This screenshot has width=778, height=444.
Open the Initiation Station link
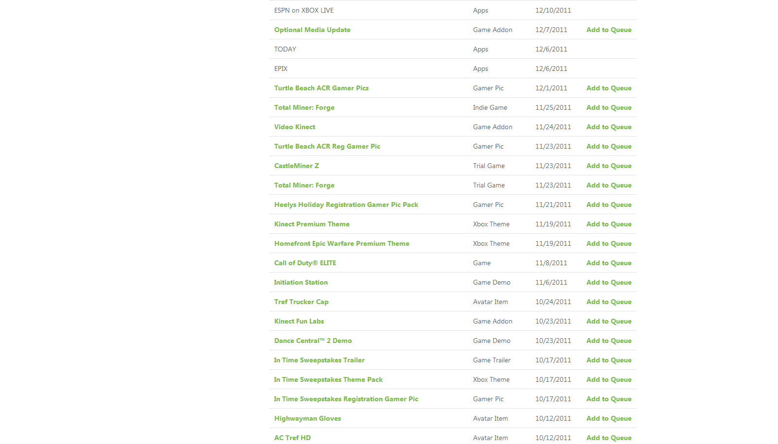tap(301, 282)
